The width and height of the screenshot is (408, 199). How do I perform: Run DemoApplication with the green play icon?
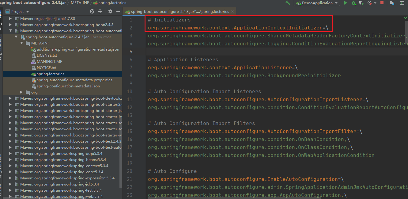346,3
